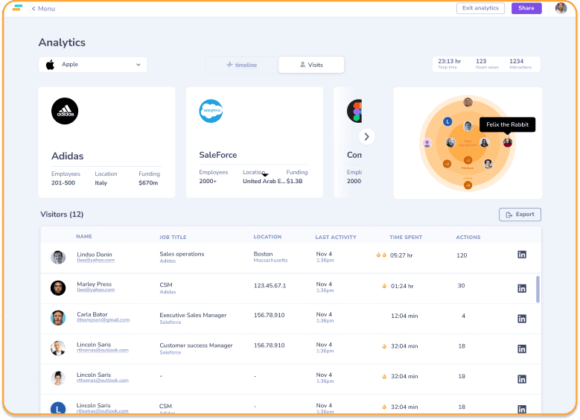Screen dimensions: 580x420
Task: Open the Apple company dropdown
Action: tap(92, 64)
